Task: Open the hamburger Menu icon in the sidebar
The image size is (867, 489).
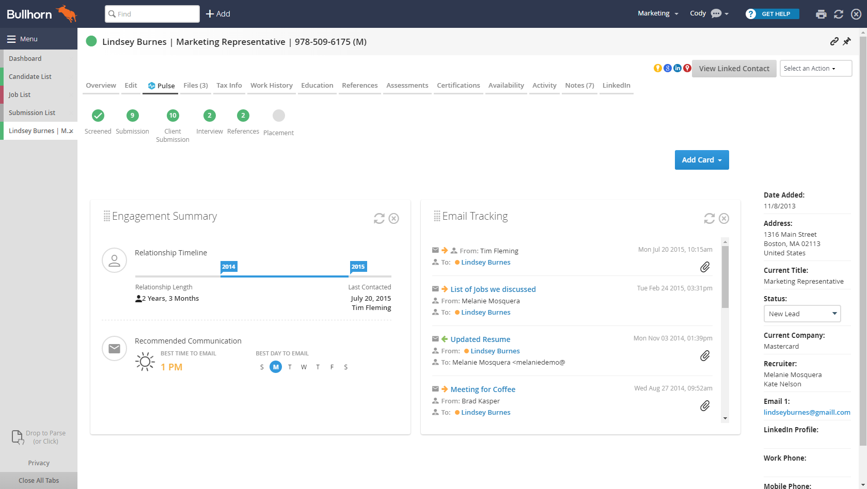Action: coord(11,39)
